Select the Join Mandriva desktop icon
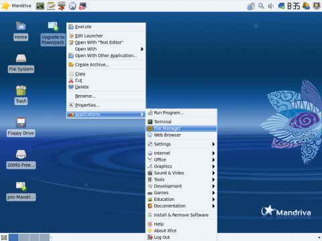 point(21,191)
